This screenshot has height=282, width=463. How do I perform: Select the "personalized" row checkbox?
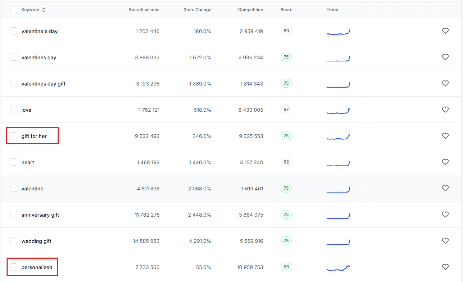pyautogui.click(x=14, y=267)
